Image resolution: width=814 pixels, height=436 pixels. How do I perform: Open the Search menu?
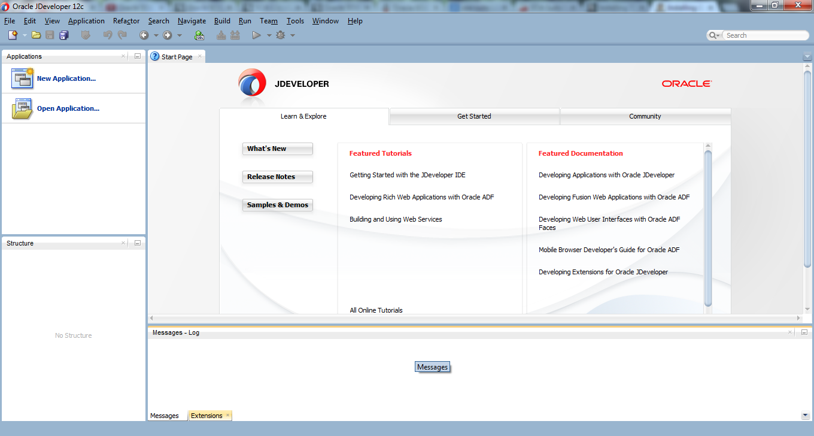[x=159, y=21]
